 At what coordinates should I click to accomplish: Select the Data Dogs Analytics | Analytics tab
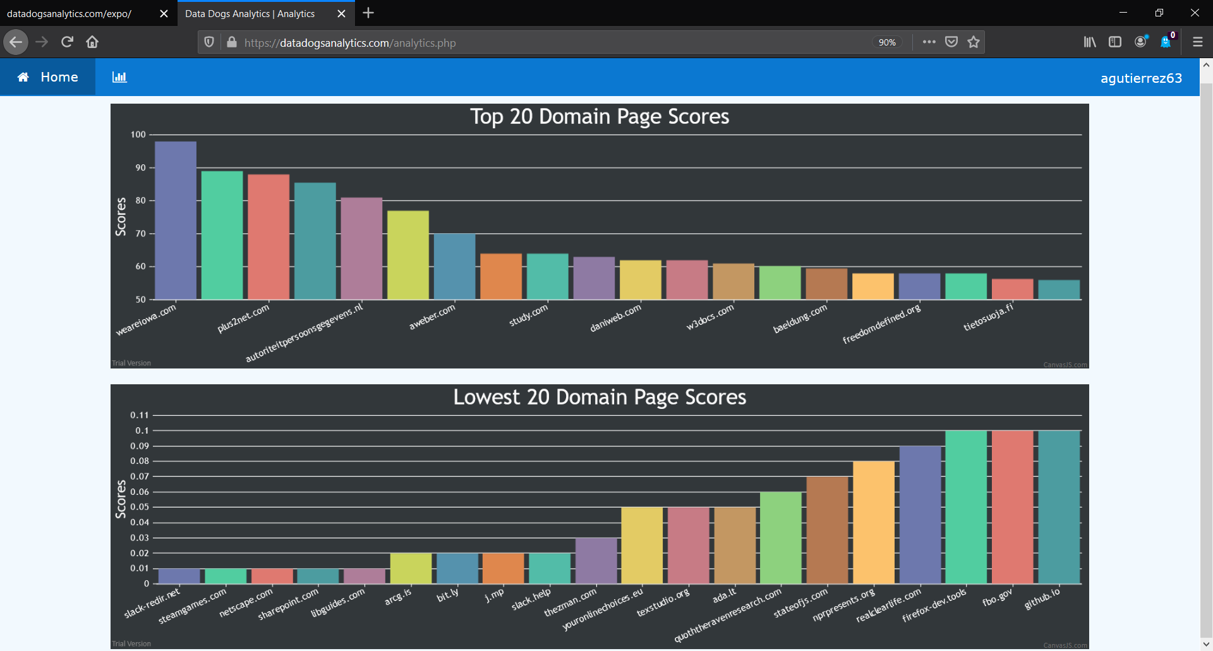tap(266, 14)
